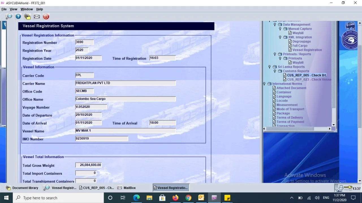Click the Time of Registration field
Viewport: 362px width, 203px height.
(163, 58)
